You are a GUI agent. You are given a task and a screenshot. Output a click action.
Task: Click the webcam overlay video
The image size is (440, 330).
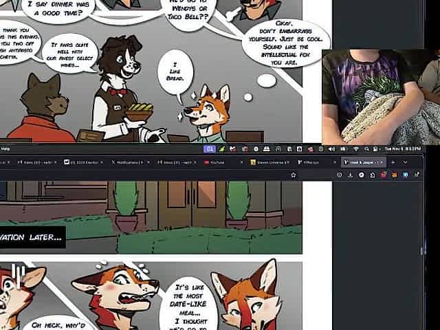point(381,96)
